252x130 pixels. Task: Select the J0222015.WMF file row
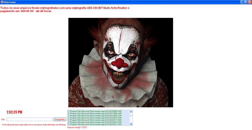pyautogui.click(x=98, y=118)
